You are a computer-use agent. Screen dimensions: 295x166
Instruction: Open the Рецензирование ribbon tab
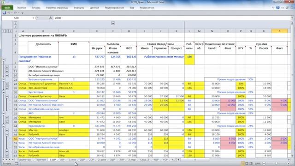coord(114,8)
